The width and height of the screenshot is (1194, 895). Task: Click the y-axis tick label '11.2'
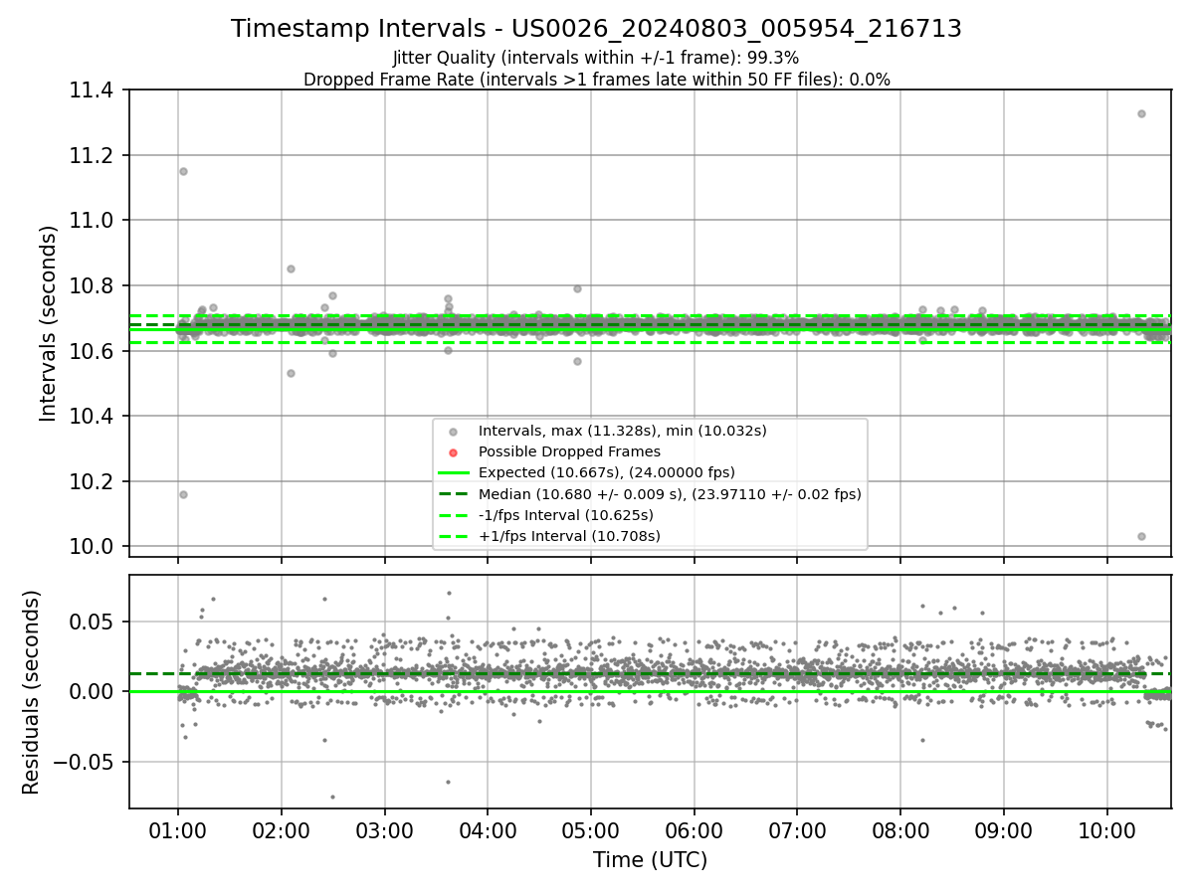(x=94, y=155)
